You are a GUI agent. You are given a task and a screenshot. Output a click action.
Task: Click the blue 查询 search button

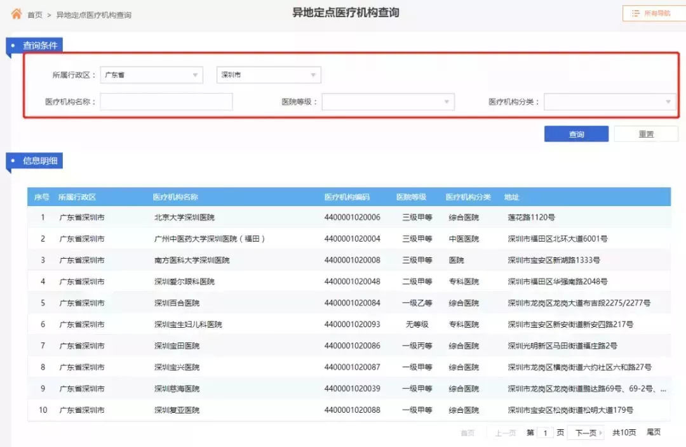575,134
